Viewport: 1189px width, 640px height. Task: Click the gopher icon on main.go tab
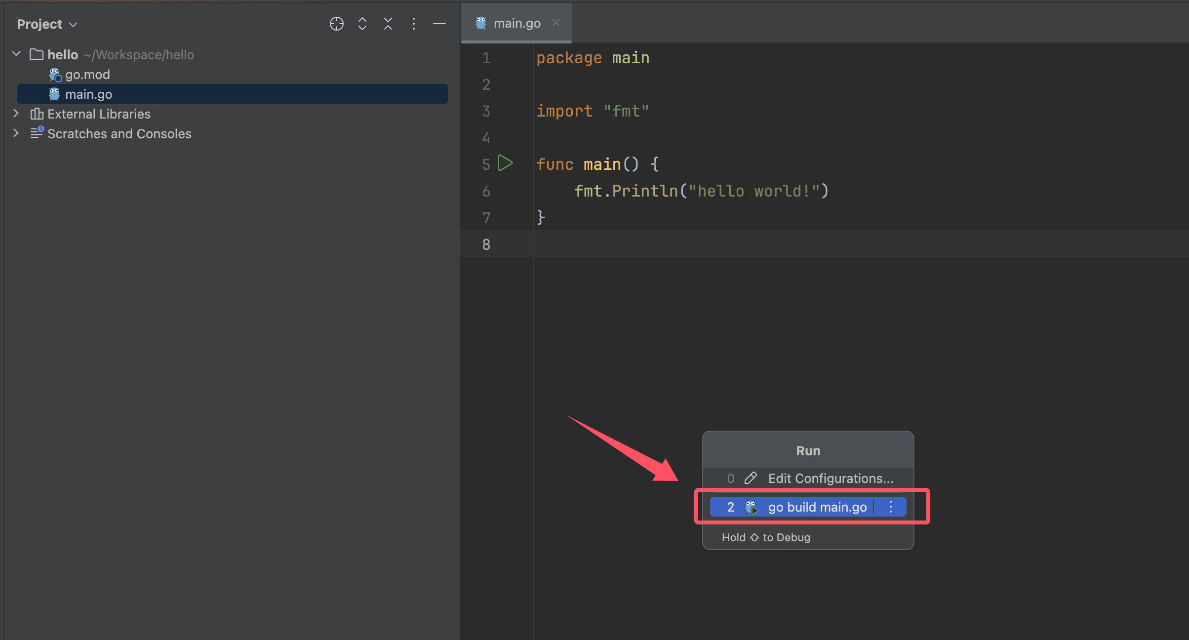pyautogui.click(x=480, y=23)
